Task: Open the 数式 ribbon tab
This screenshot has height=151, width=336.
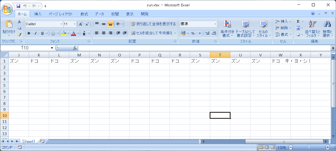Action: tap(84, 14)
